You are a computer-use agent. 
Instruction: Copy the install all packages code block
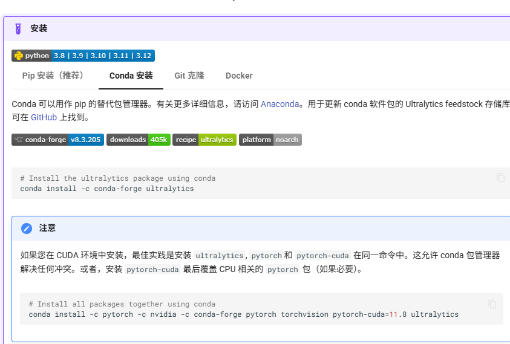[492, 304]
